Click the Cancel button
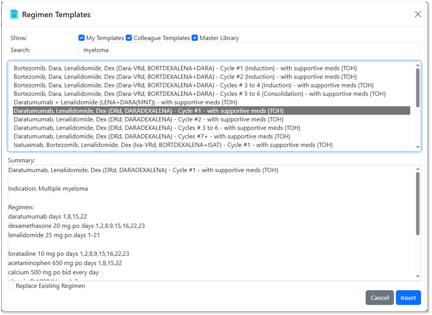432x315 pixels. tap(379, 298)
